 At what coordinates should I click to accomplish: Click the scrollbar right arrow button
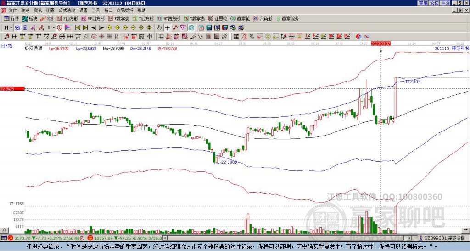tap(410, 238)
